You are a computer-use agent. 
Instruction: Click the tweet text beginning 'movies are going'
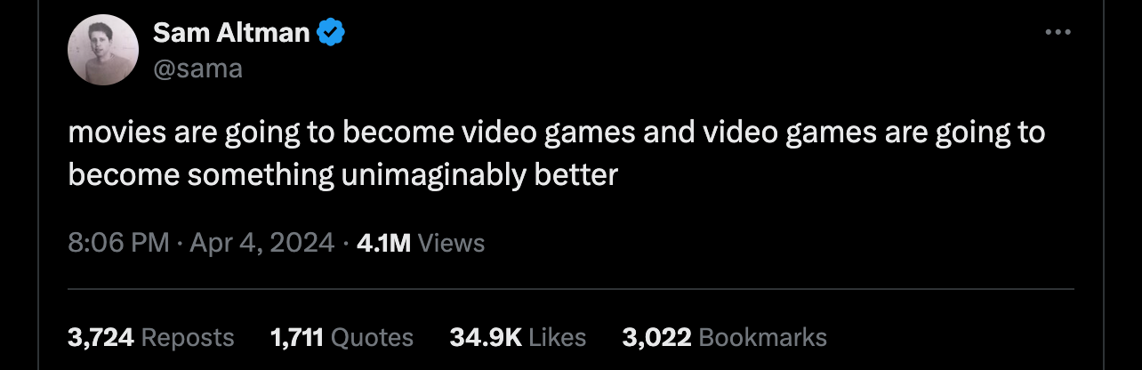click(x=557, y=153)
